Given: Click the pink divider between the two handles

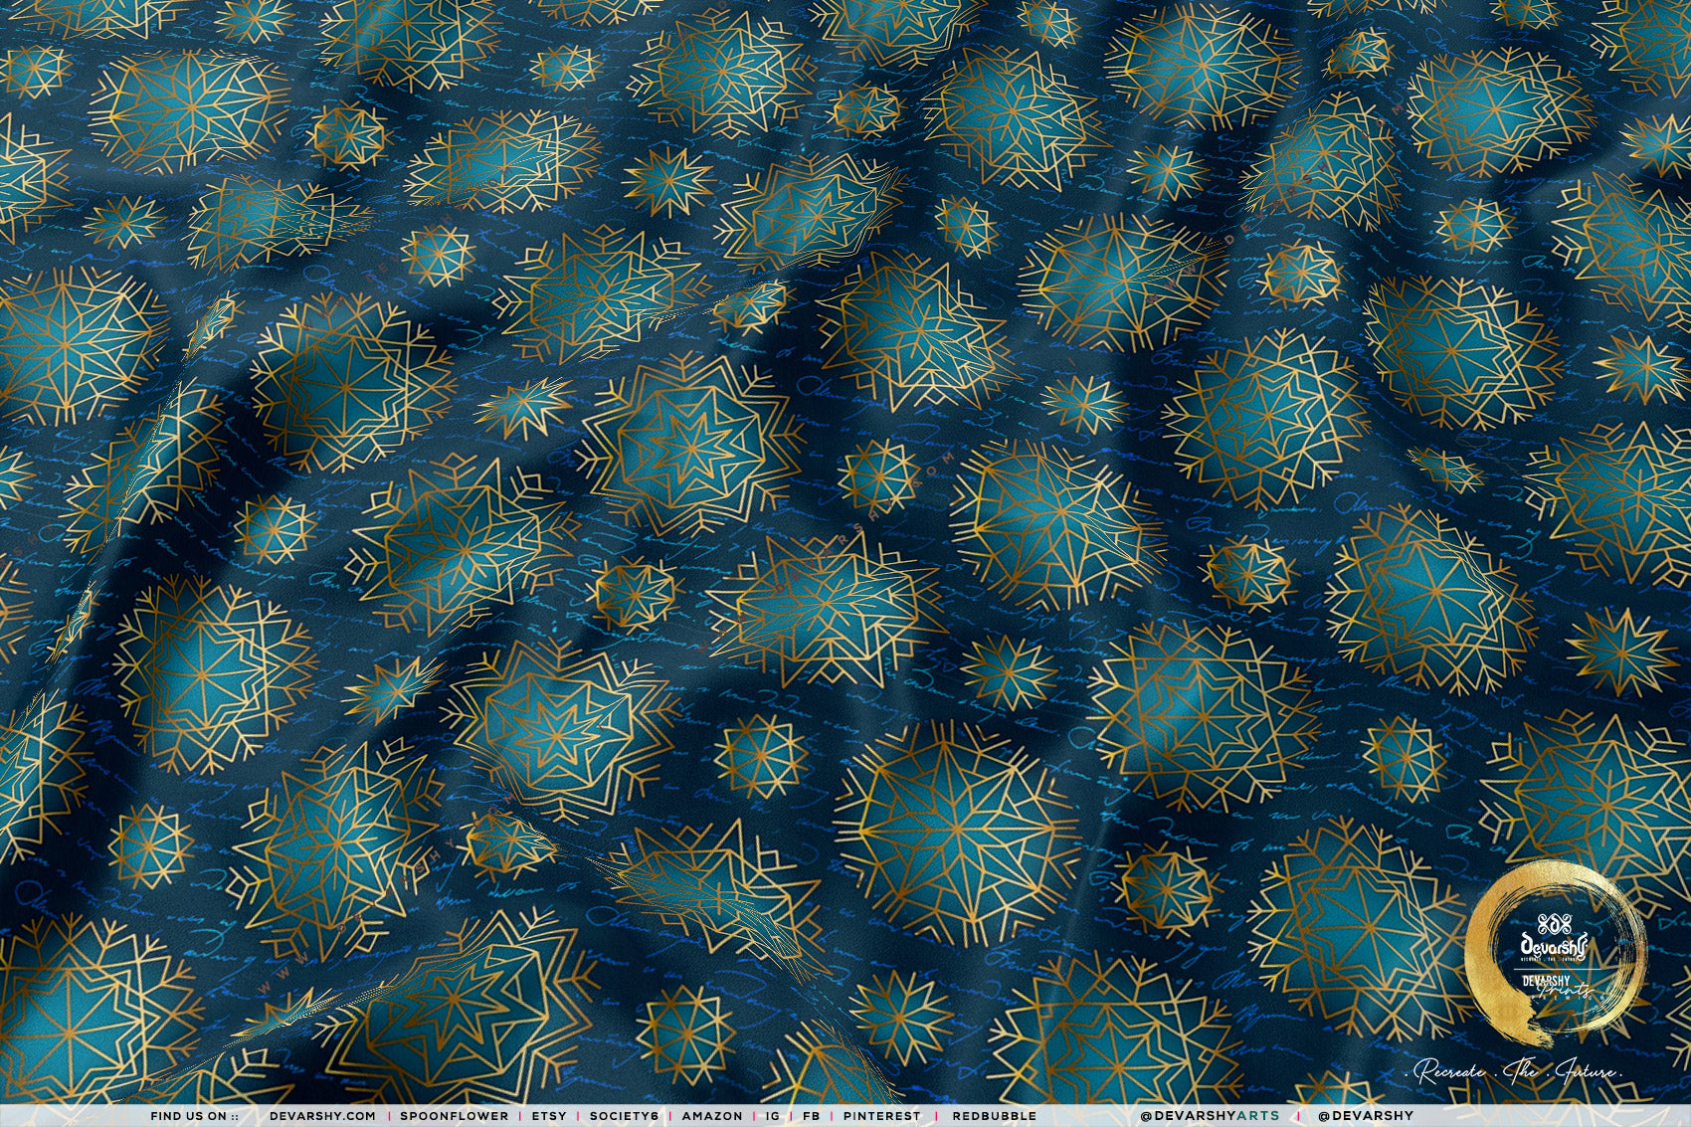Looking at the screenshot, I should click(x=1298, y=1116).
